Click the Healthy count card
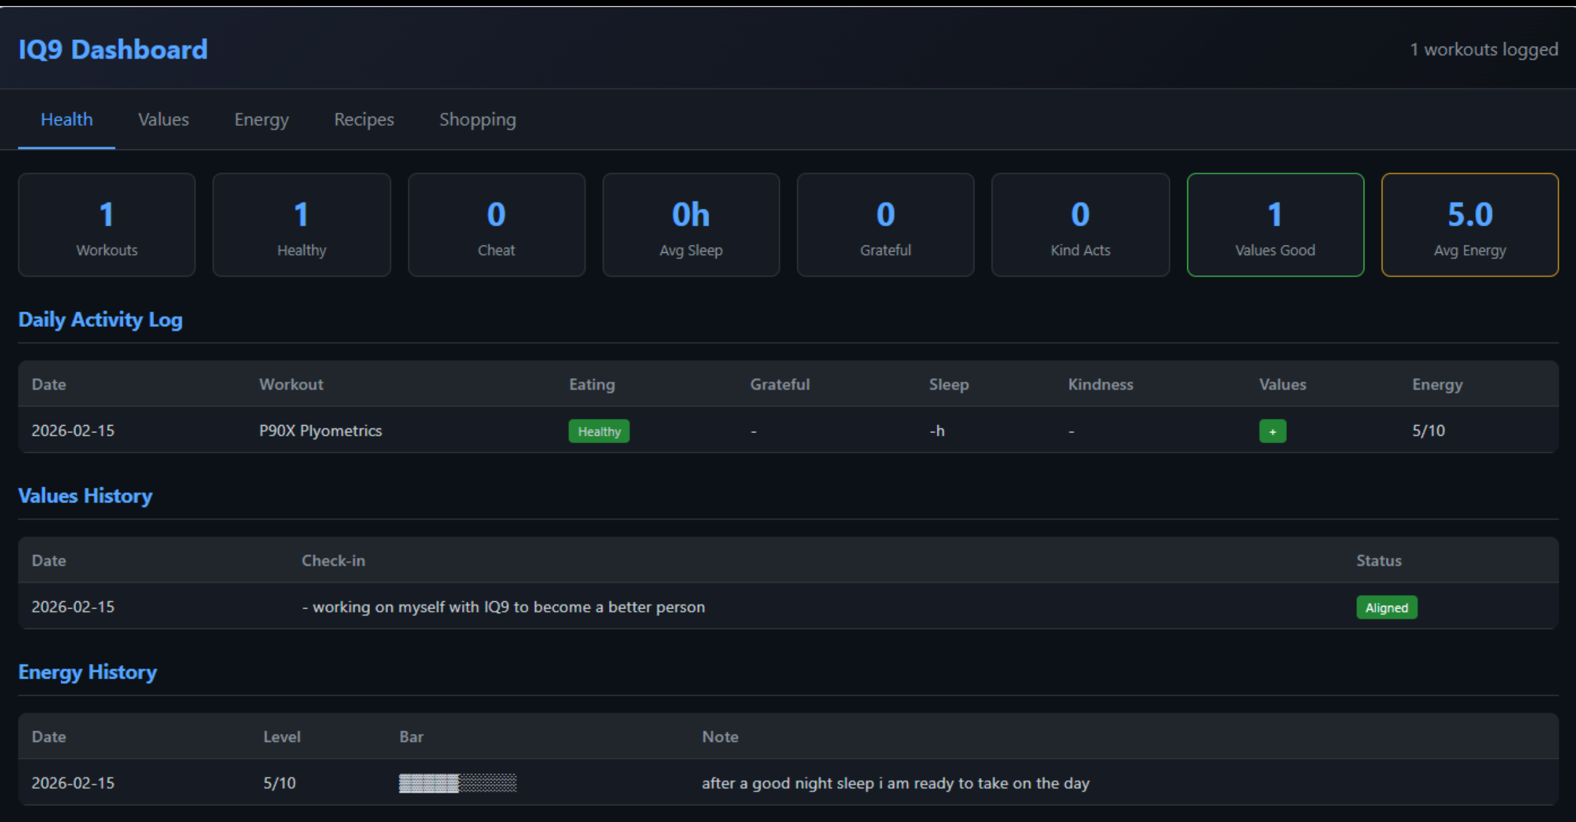The image size is (1576, 822). [x=301, y=225]
